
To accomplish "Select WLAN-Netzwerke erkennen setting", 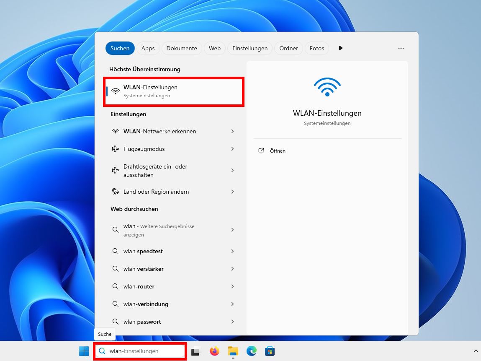I will [160, 131].
